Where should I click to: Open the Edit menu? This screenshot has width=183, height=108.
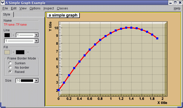coord(14,8)
